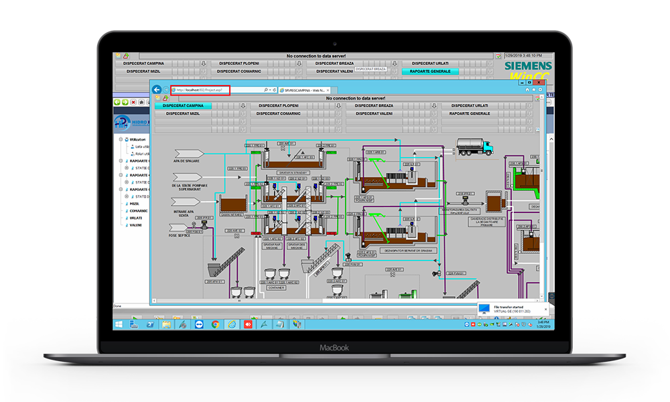This screenshot has width=670, height=402.
Task: Click the search icon in the address bar
Action: 266,90
